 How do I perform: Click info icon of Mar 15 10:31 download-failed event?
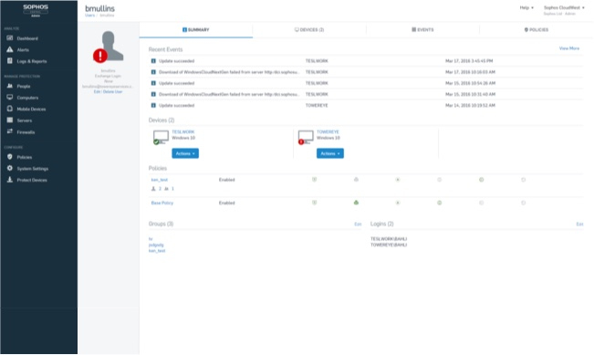click(153, 94)
